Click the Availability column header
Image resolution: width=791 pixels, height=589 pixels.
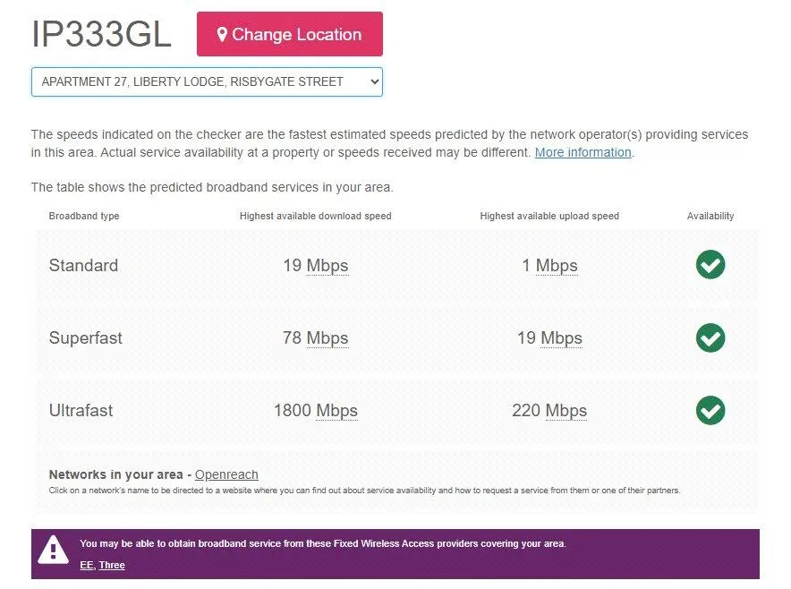click(710, 216)
